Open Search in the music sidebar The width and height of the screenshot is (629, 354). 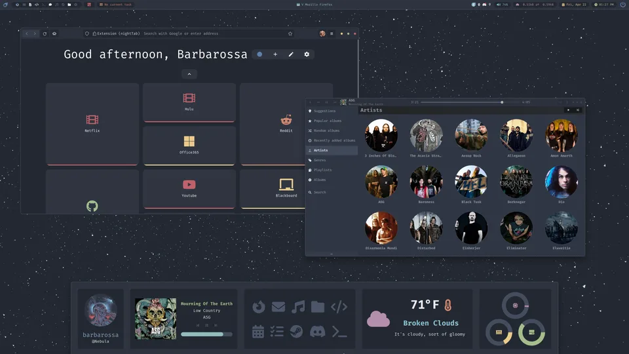332,192
